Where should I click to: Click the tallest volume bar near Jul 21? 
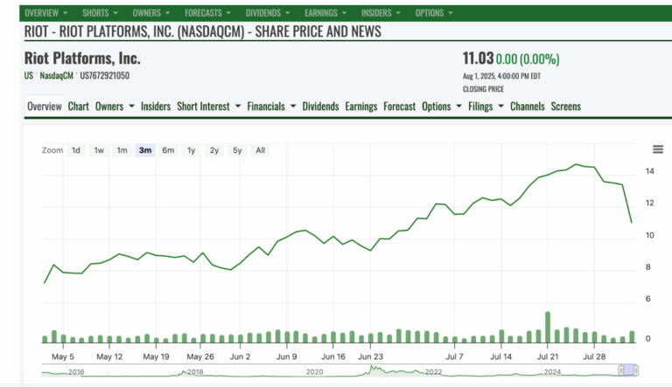[x=548, y=328]
